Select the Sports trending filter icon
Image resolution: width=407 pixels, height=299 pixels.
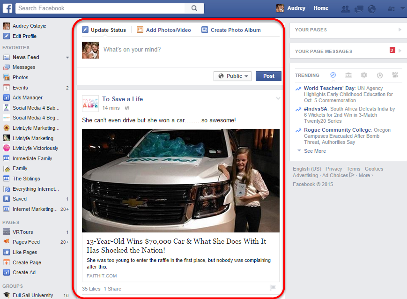tap(379, 75)
